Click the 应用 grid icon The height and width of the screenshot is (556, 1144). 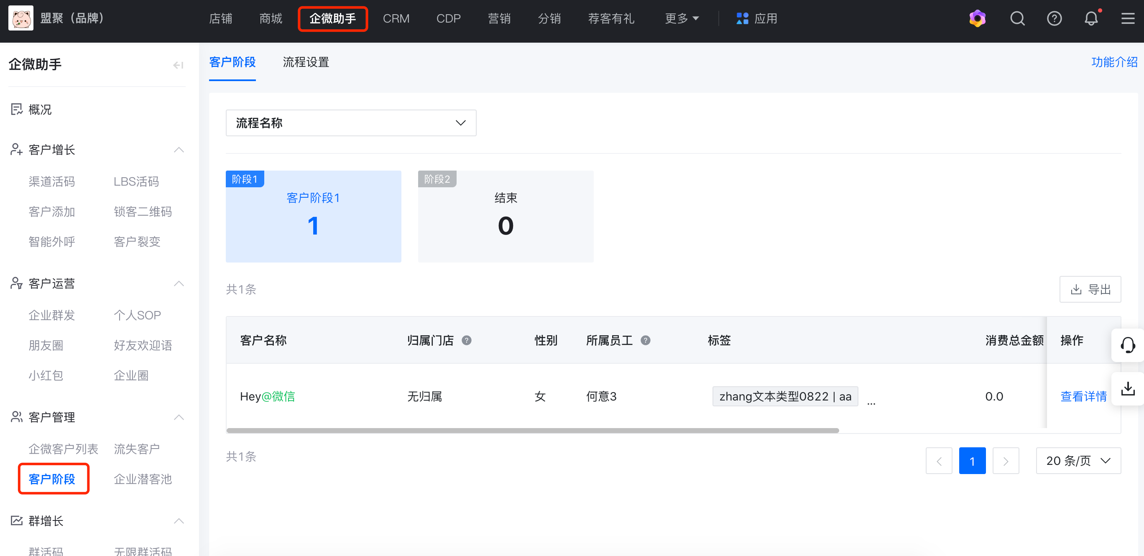tap(742, 18)
